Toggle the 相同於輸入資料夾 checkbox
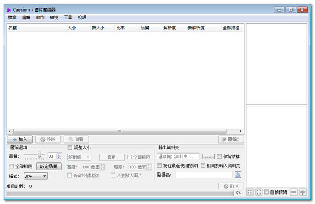Screen dimensions: 315x204 pyautogui.click(x=203, y=166)
